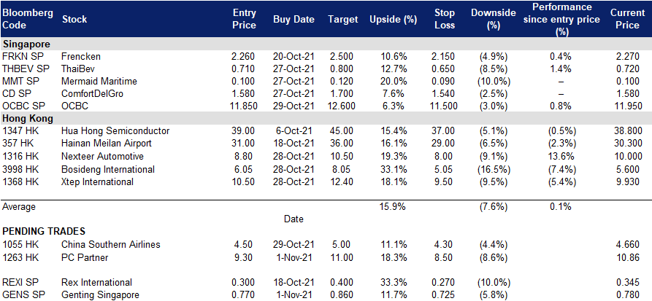The height and width of the screenshot is (301, 652).
Task: Select Xtep International downside (9.5%)
Action: tap(492, 181)
